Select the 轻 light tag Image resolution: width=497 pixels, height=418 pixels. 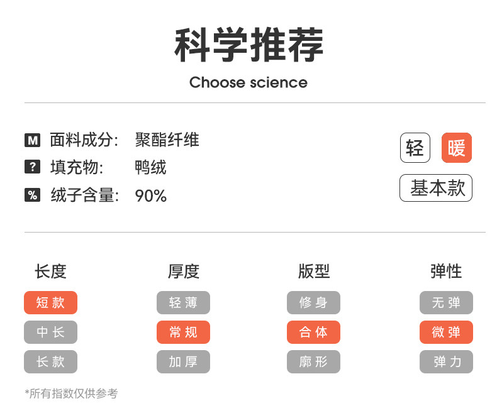[415, 148]
